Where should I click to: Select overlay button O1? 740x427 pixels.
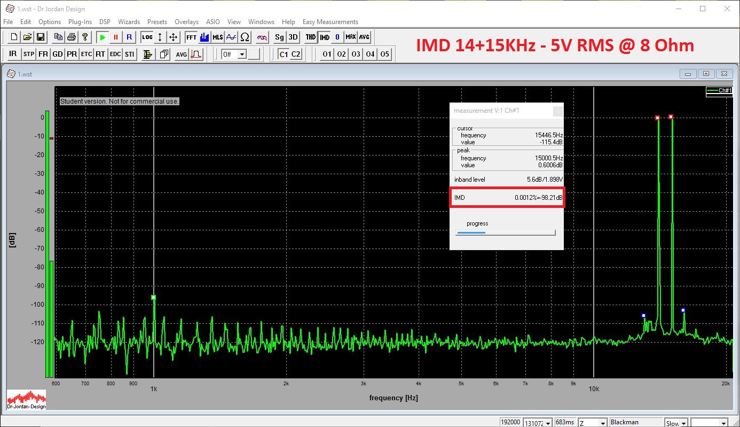point(327,54)
